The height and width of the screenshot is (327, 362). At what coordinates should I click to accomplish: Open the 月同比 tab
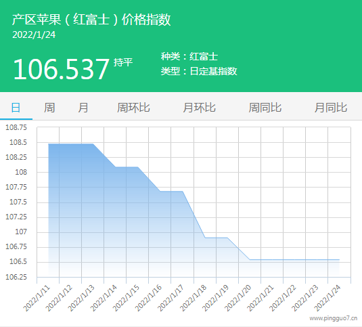[331, 108]
